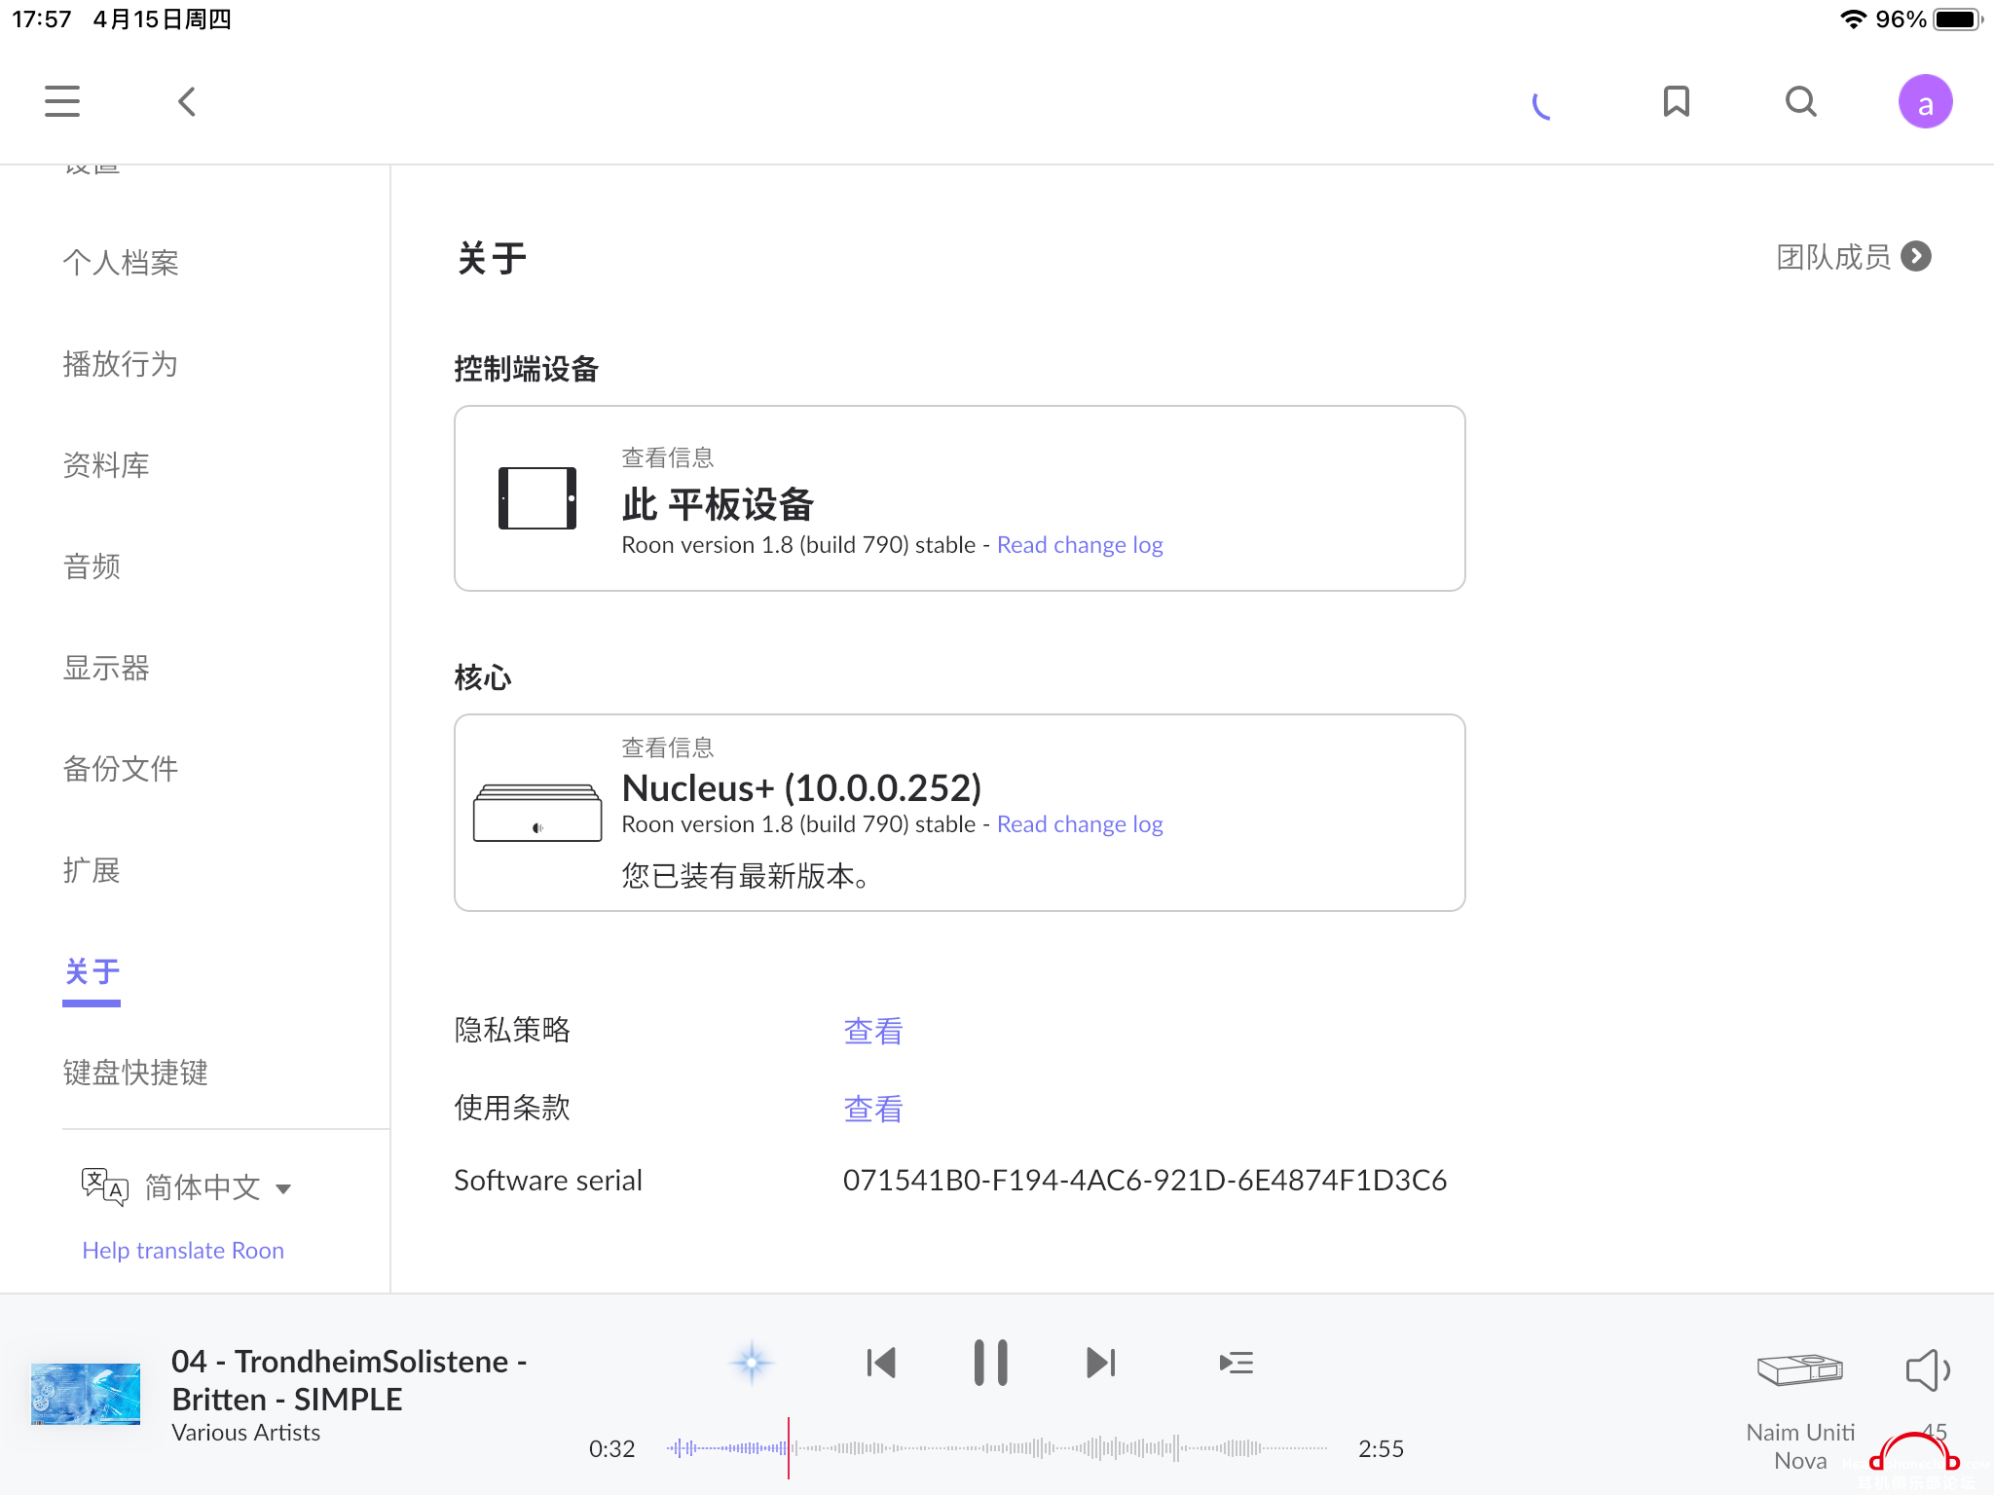Open the volume speaker control
The height and width of the screenshot is (1495, 1994).
pyautogui.click(x=1928, y=1370)
